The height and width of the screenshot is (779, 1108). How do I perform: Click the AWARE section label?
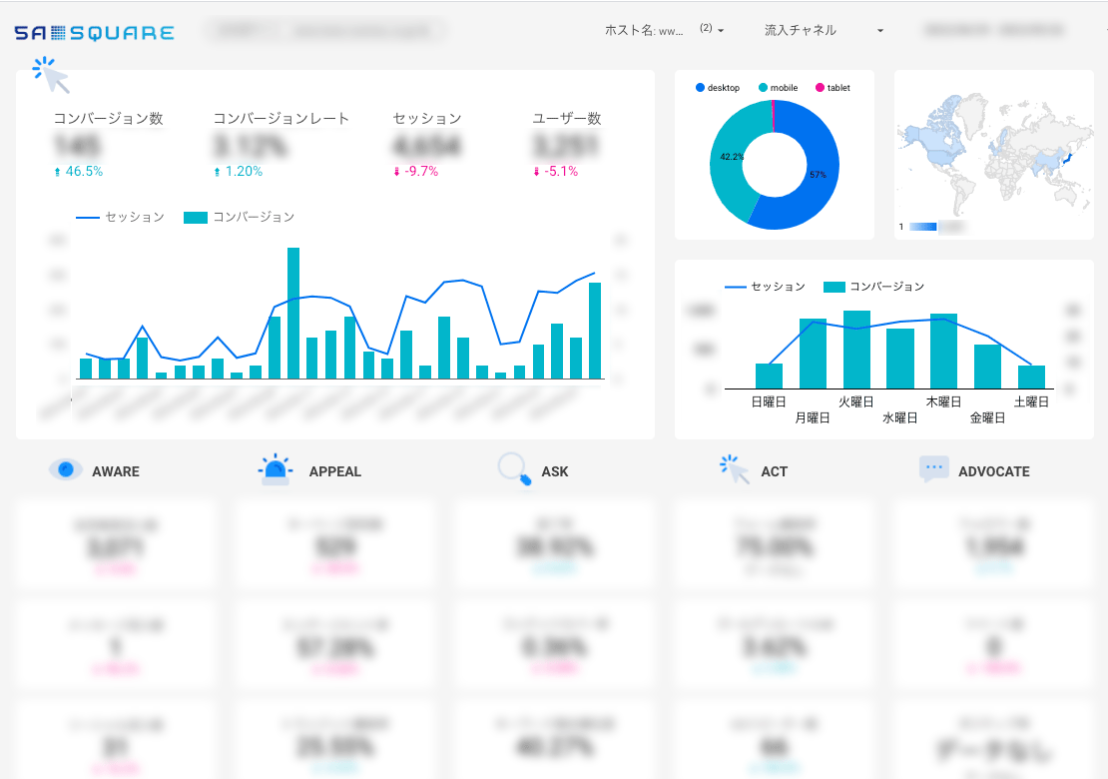tap(116, 471)
